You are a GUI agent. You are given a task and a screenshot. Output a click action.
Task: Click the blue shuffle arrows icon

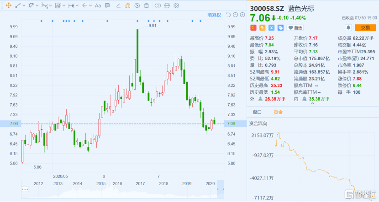pos(271,28)
